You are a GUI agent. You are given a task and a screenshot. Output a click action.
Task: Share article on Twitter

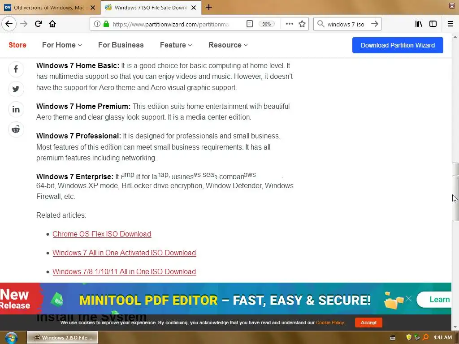(x=16, y=89)
